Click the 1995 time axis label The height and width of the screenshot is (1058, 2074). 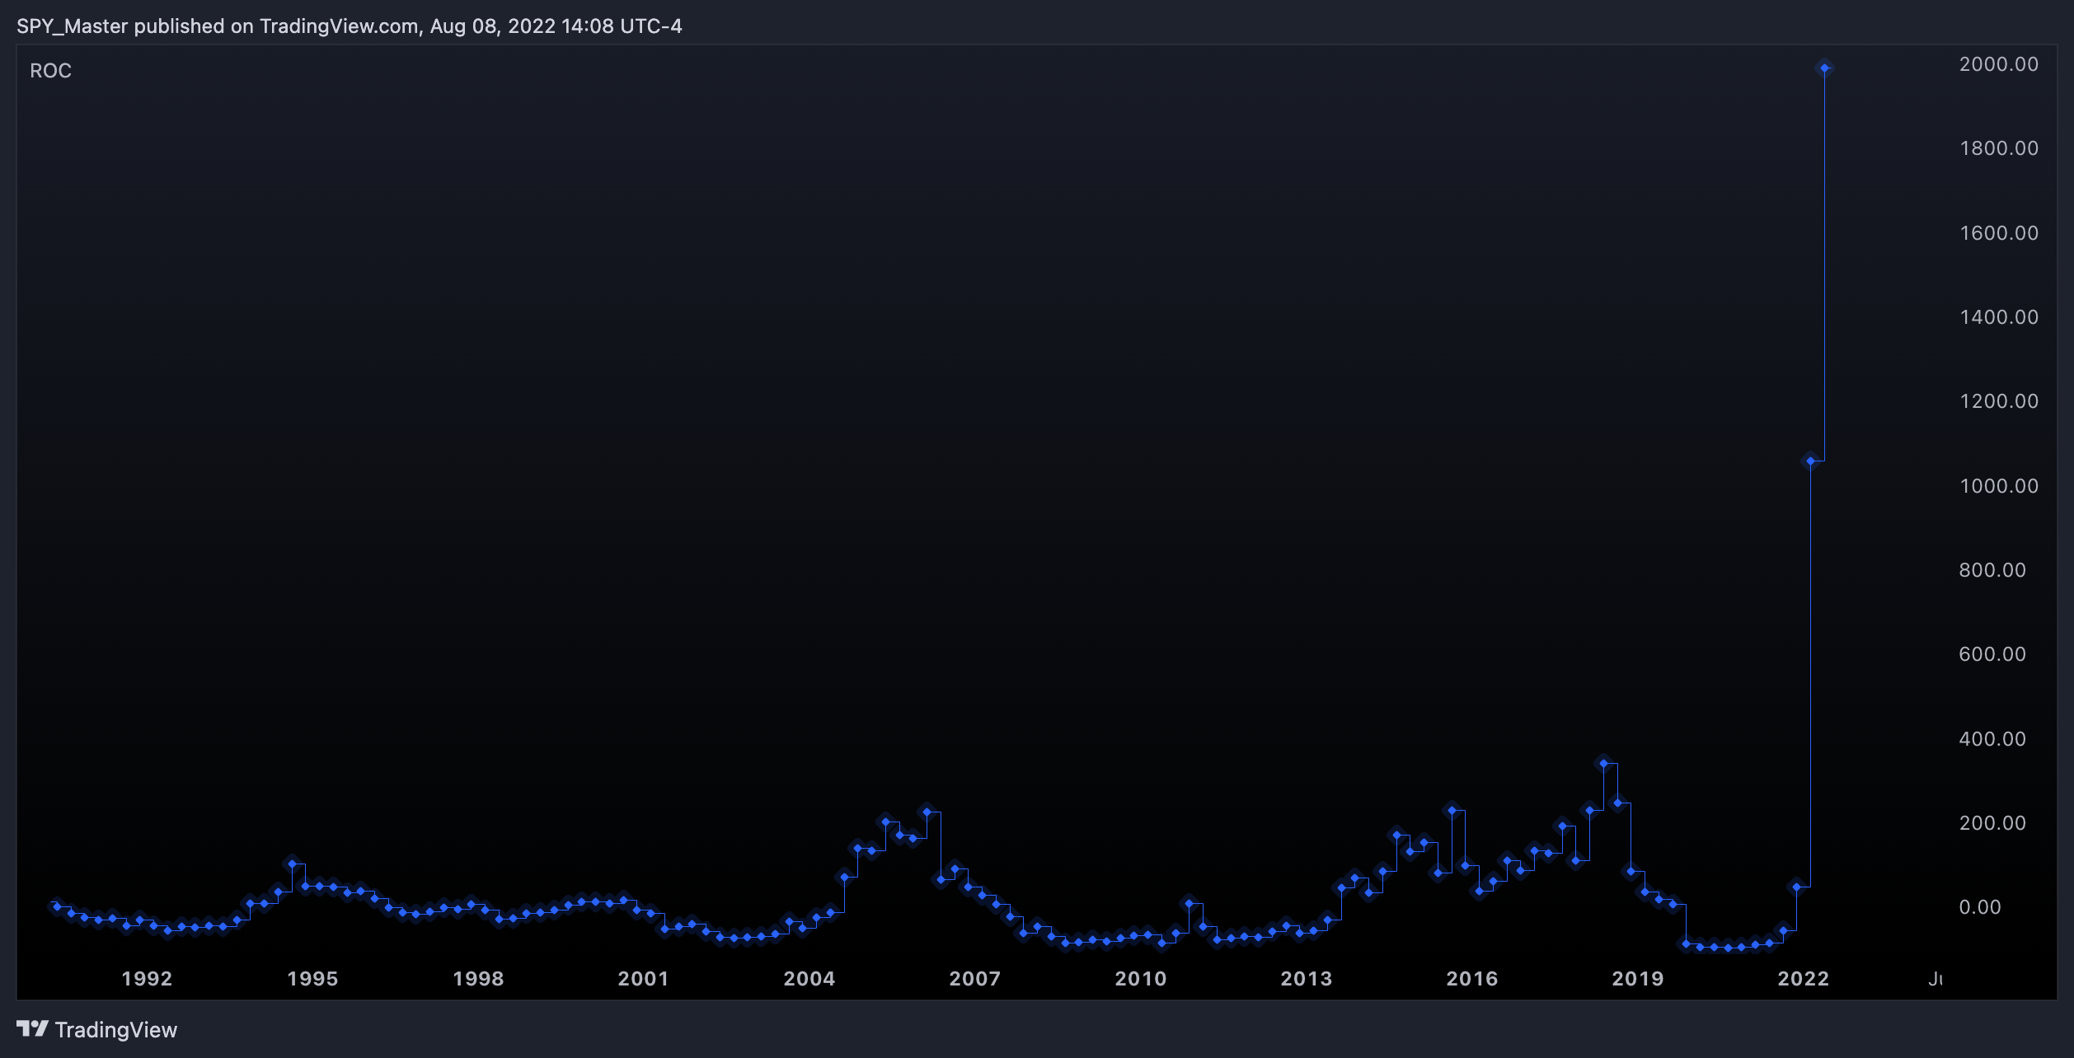(312, 979)
